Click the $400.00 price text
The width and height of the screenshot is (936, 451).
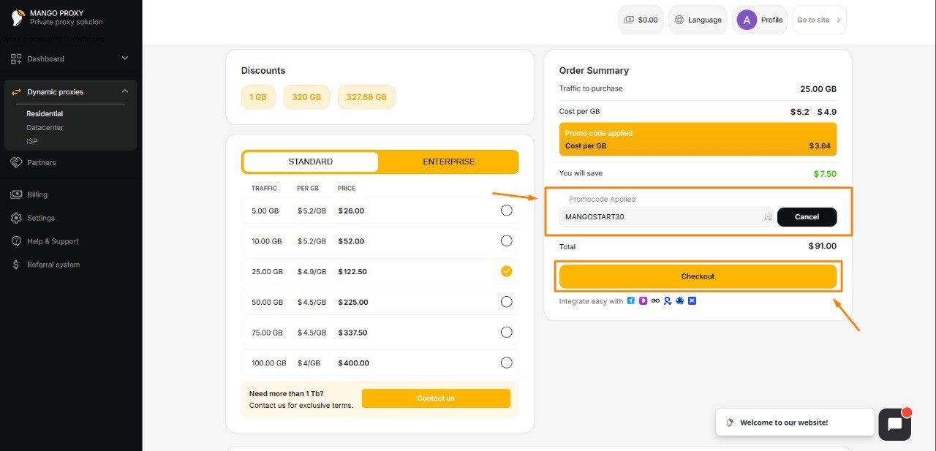(x=354, y=363)
